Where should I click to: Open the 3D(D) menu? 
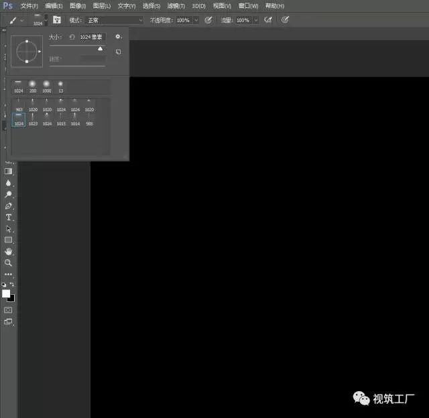(x=198, y=6)
